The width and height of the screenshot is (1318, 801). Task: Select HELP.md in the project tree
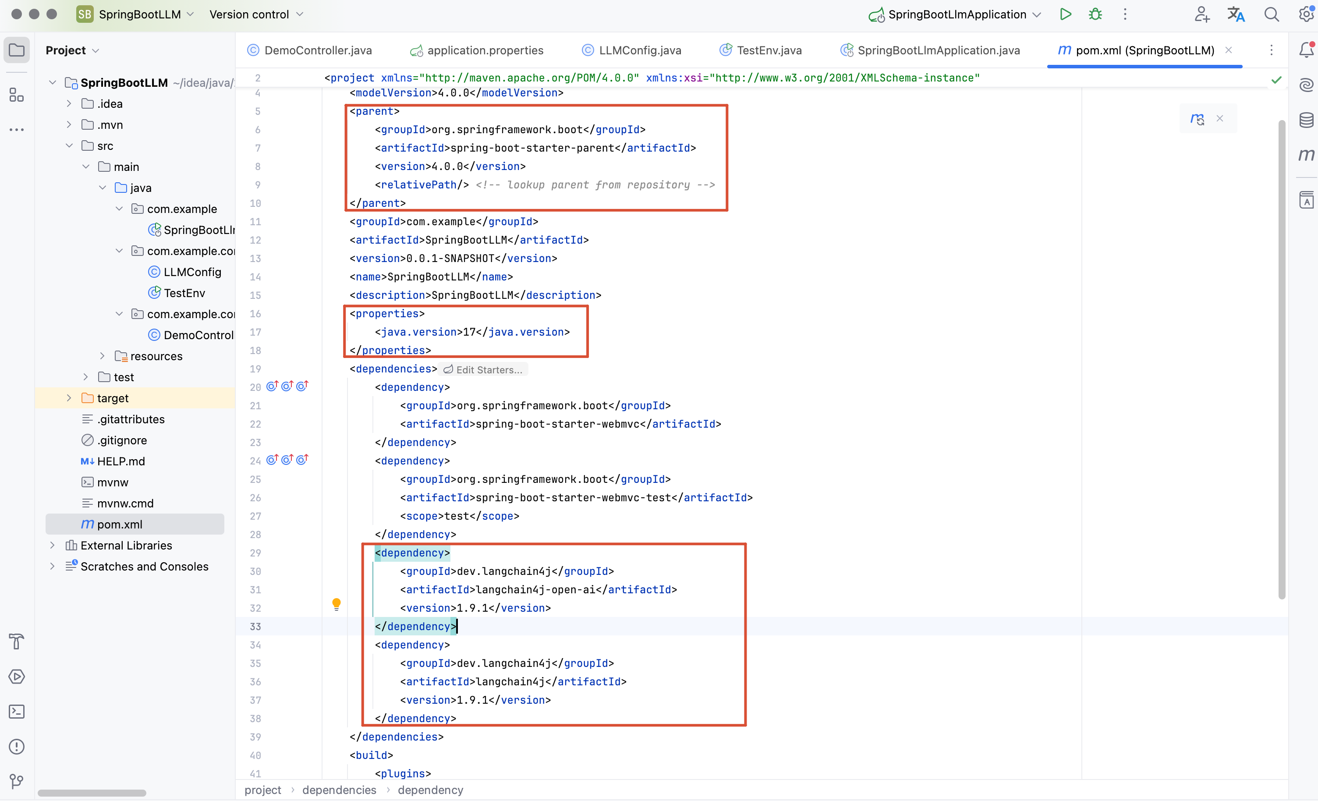click(121, 461)
